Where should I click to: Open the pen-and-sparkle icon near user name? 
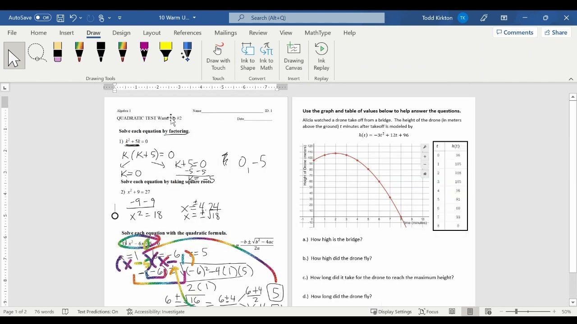pyautogui.click(x=484, y=18)
